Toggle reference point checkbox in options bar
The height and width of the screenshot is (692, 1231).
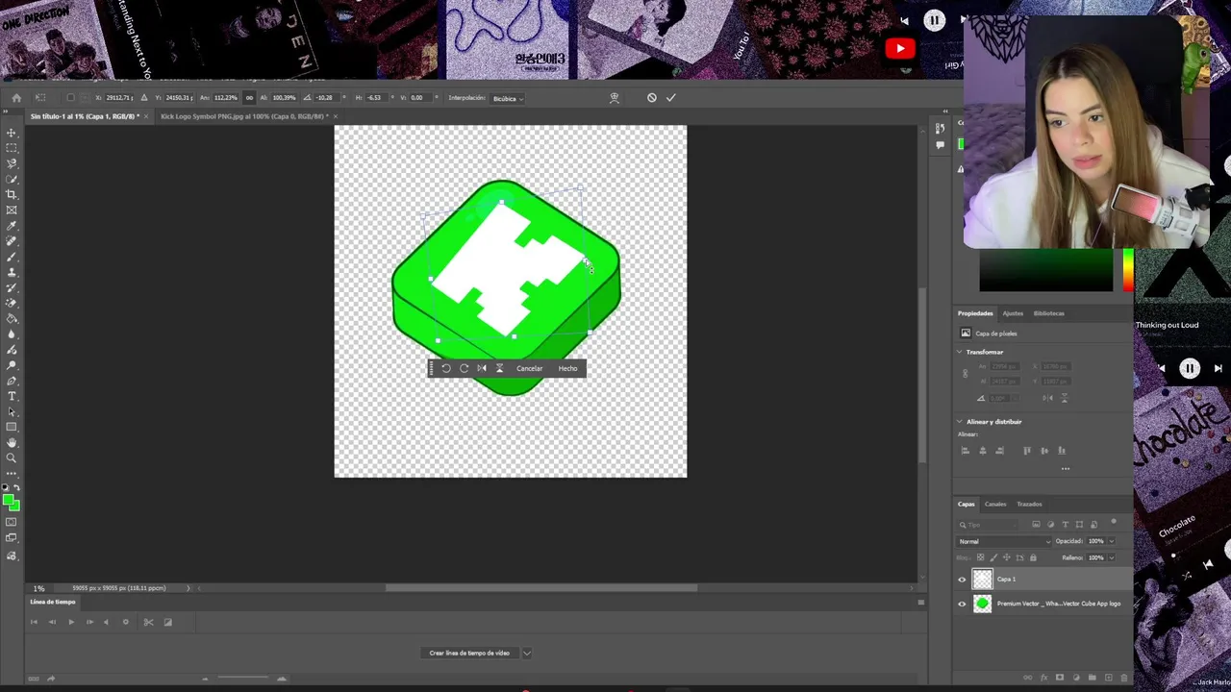pyautogui.click(x=70, y=97)
